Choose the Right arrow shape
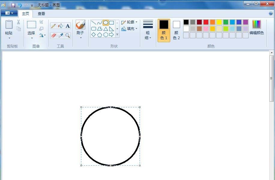The image size is (275, 180). pos(112,35)
